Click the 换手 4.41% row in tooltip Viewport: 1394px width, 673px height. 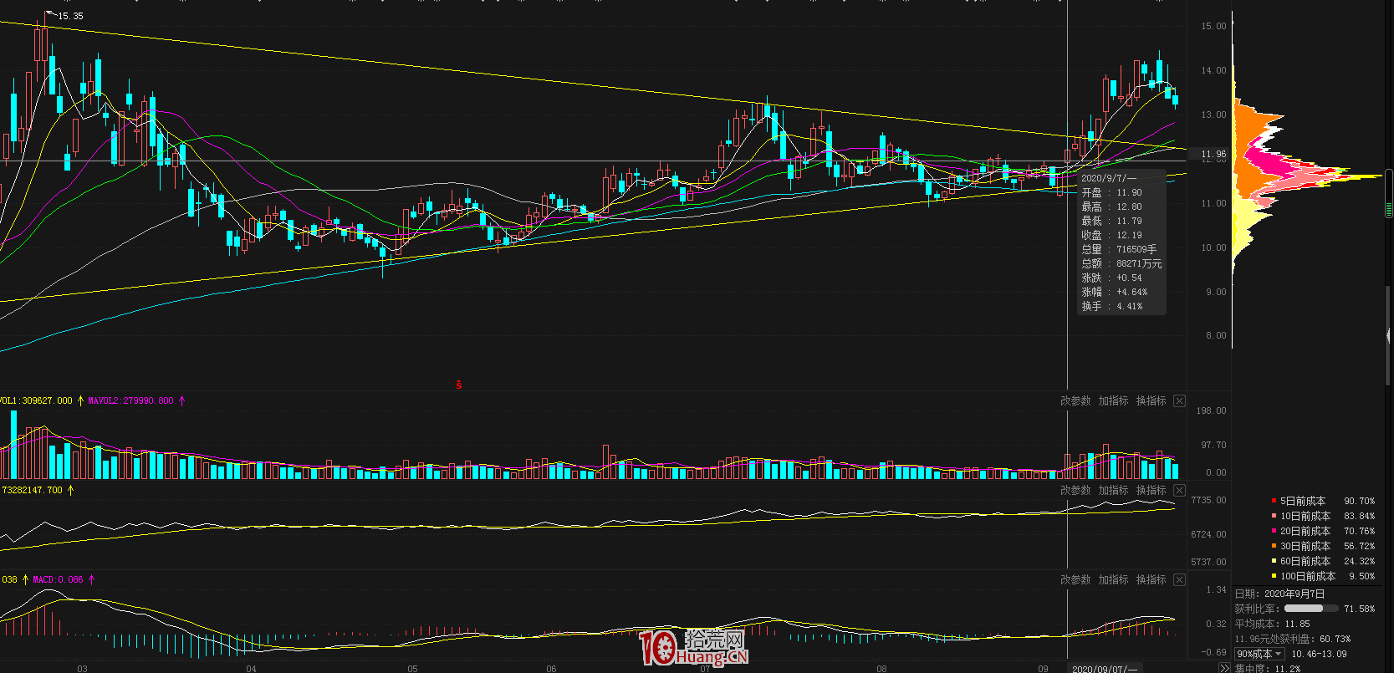pyautogui.click(x=1112, y=306)
